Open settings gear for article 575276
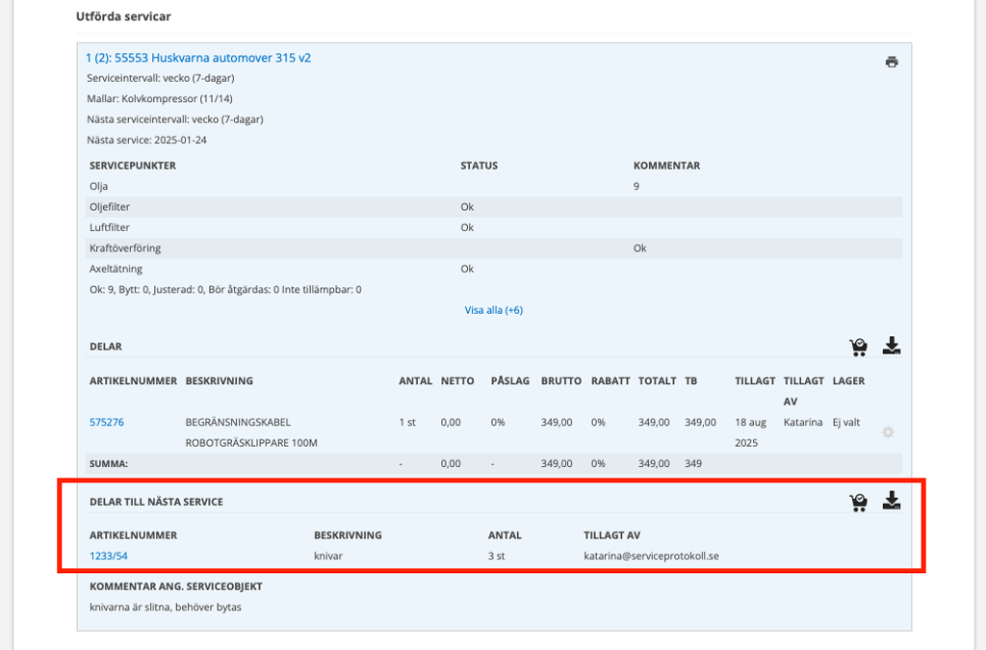 pyautogui.click(x=888, y=431)
